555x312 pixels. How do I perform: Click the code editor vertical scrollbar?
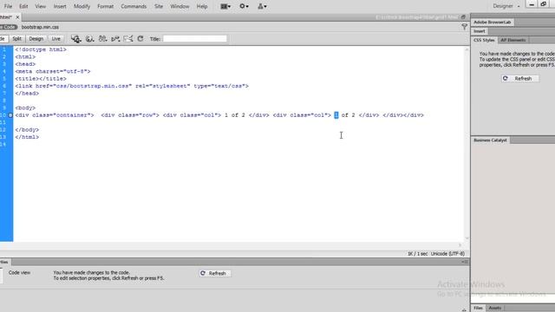[x=467, y=143]
